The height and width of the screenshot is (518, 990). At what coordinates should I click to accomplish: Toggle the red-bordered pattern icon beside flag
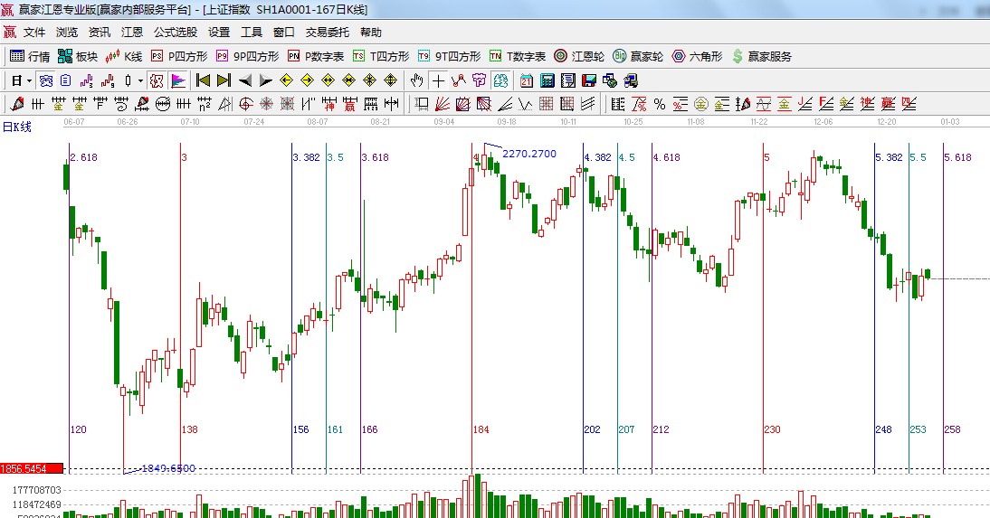pyautogui.click(x=157, y=80)
